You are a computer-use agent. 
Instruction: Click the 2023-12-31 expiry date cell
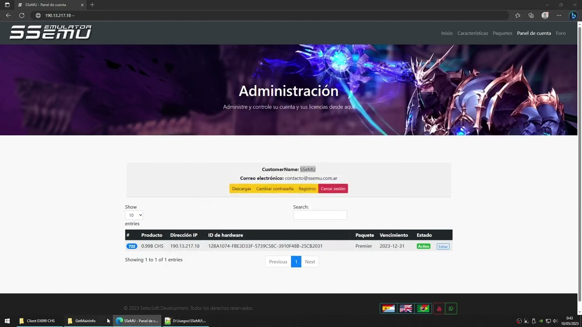tap(392, 246)
